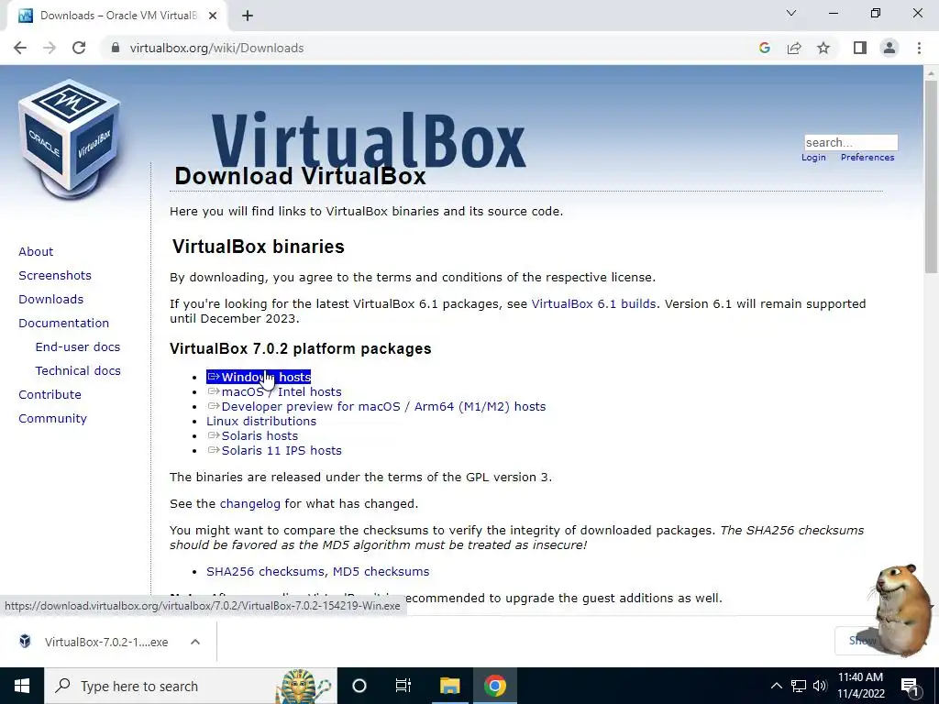Open the volume tray icon

820,686
